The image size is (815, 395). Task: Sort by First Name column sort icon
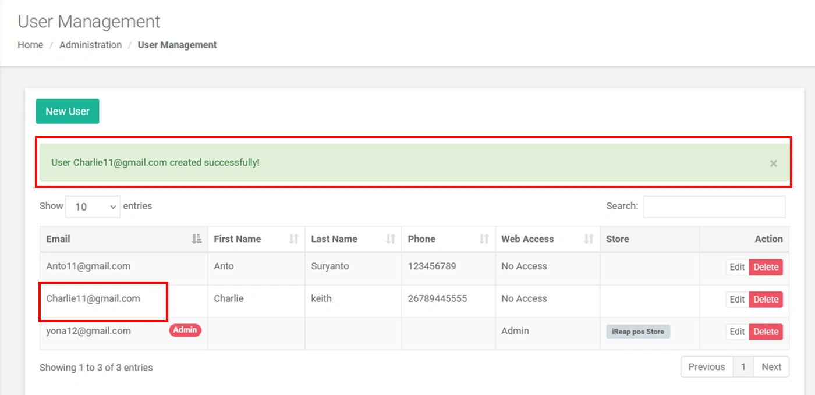(x=294, y=239)
